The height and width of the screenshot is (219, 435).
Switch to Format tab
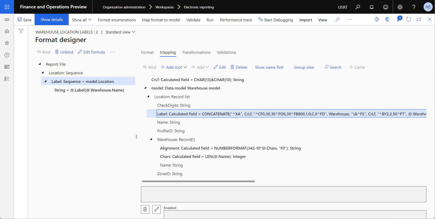coord(147,52)
